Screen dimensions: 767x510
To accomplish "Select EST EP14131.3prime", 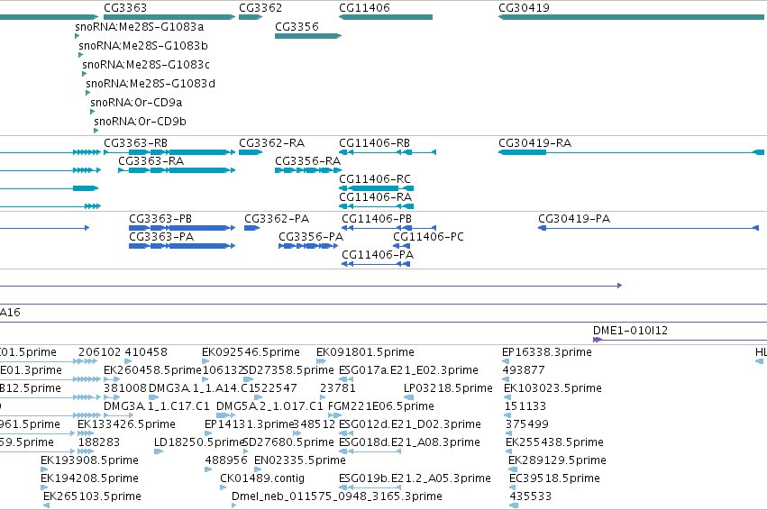I will tap(249, 424).
